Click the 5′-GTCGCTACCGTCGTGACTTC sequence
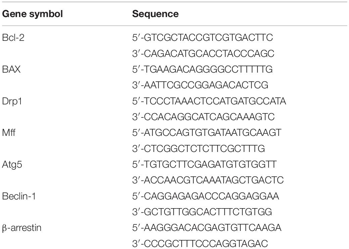 pyautogui.click(x=202, y=37)
